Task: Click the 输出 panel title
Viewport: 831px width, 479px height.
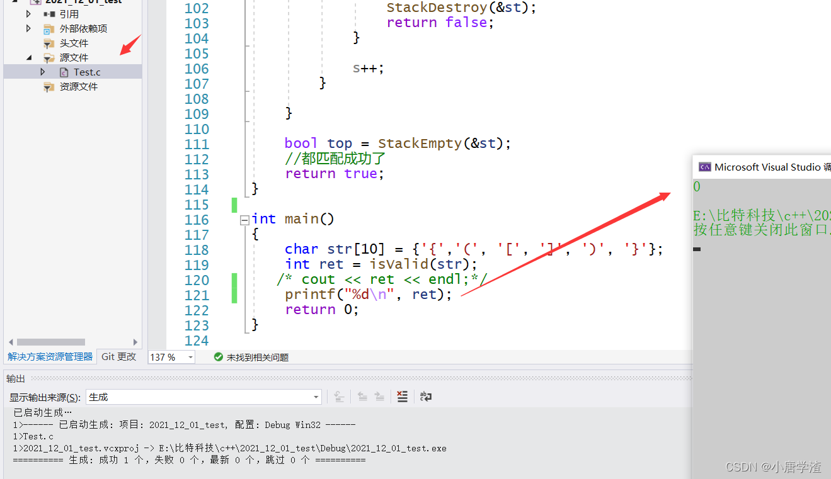Action: pos(16,378)
